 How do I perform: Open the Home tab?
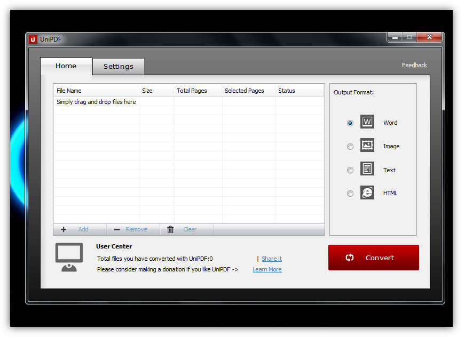(x=66, y=66)
